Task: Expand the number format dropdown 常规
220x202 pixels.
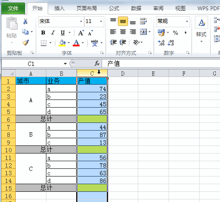Action: [x=187, y=21]
